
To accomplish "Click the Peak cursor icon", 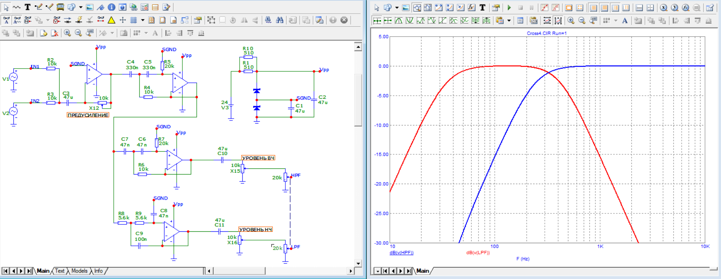I will point(399,21).
